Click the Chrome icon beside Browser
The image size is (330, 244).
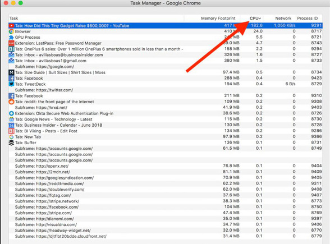[x=11, y=31]
